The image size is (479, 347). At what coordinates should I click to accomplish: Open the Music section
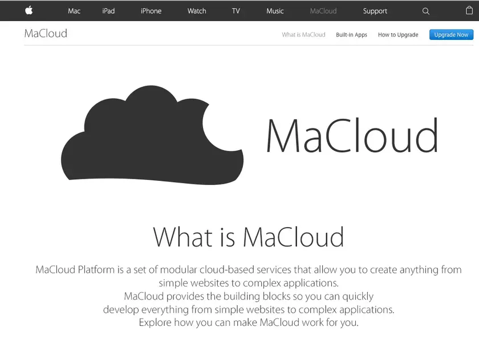pyautogui.click(x=274, y=10)
